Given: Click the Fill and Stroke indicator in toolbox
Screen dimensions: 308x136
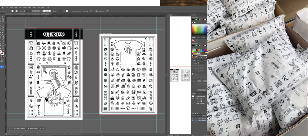Looking at the screenshot, I should click(x=2, y=53).
